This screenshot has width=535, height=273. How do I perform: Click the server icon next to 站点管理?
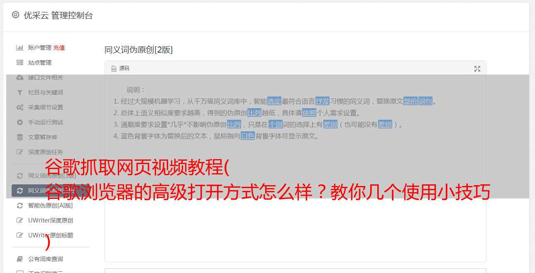click(x=20, y=63)
